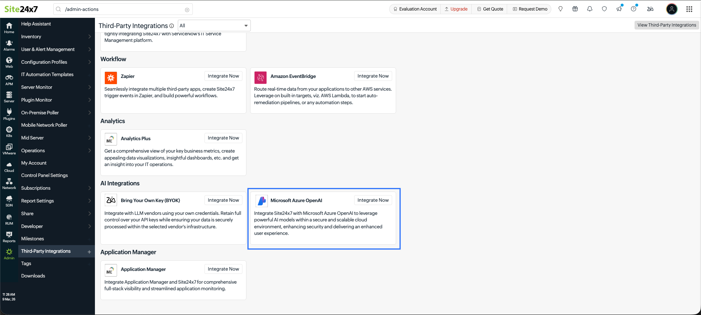The height and width of the screenshot is (315, 701).
Task: Click the Get Quote button
Action: click(490, 9)
